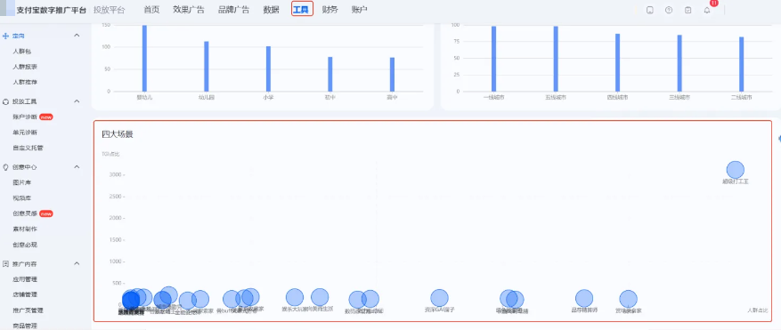781x330 pixels.
Task: Open the notification bell with badge 11
Action: (707, 10)
